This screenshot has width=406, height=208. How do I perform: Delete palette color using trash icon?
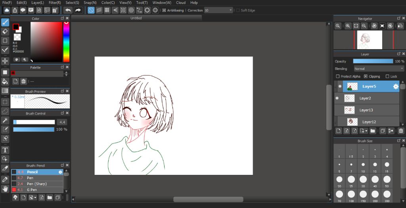(x=23, y=81)
